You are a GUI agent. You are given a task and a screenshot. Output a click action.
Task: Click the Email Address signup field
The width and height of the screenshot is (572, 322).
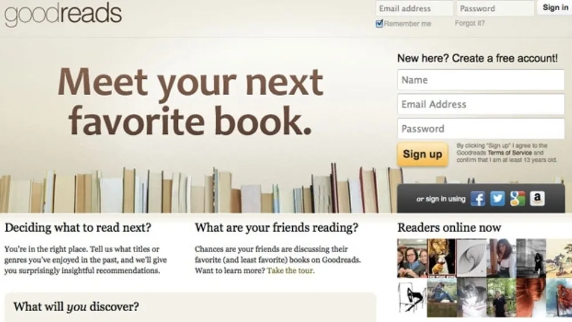click(481, 104)
